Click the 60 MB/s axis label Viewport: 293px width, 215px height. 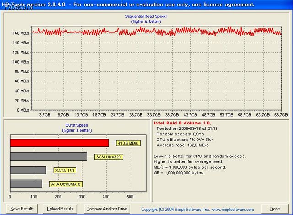[x=22, y=81]
